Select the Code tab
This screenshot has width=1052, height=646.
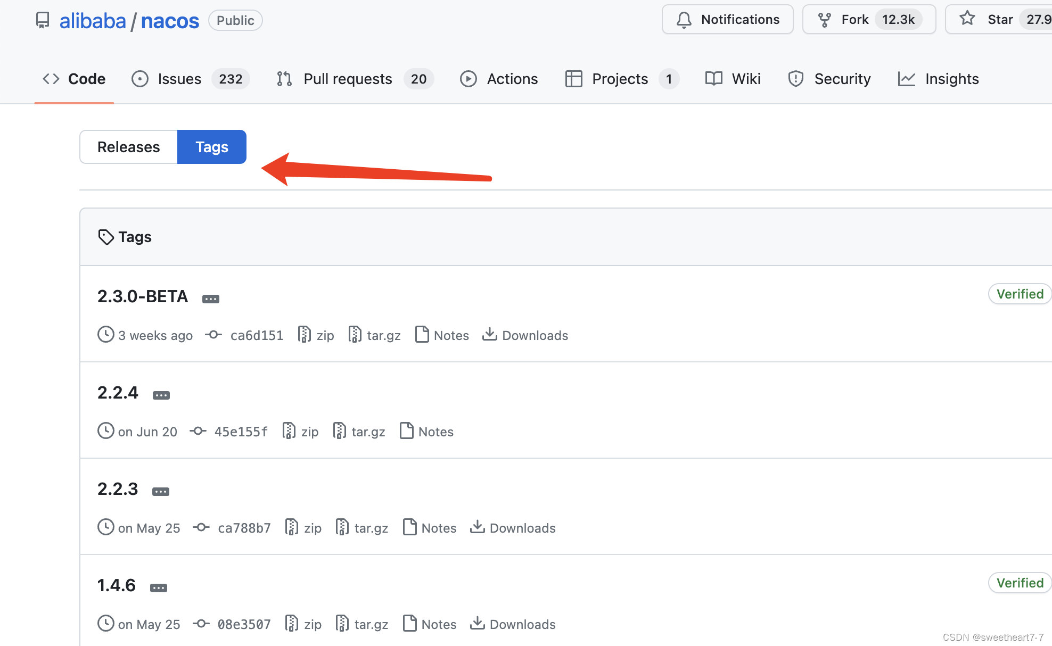[x=74, y=79]
